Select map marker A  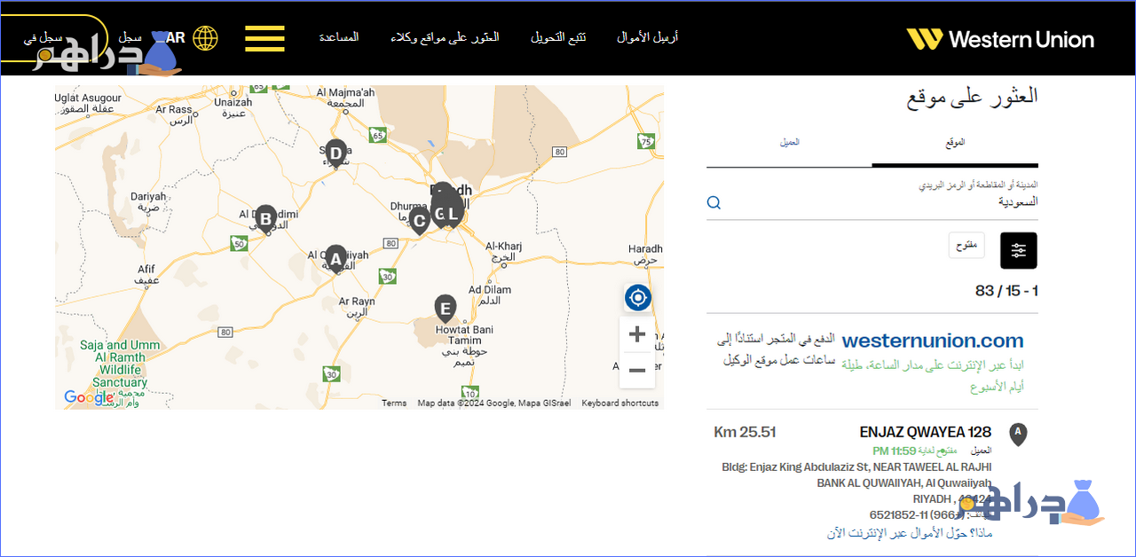click(x=335, y=258)
